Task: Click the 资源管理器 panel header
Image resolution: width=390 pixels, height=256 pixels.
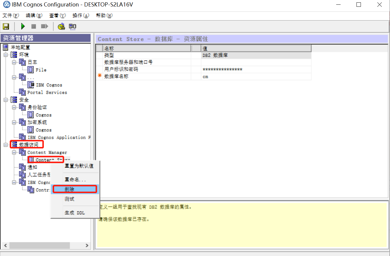Action: coord(46,38)
